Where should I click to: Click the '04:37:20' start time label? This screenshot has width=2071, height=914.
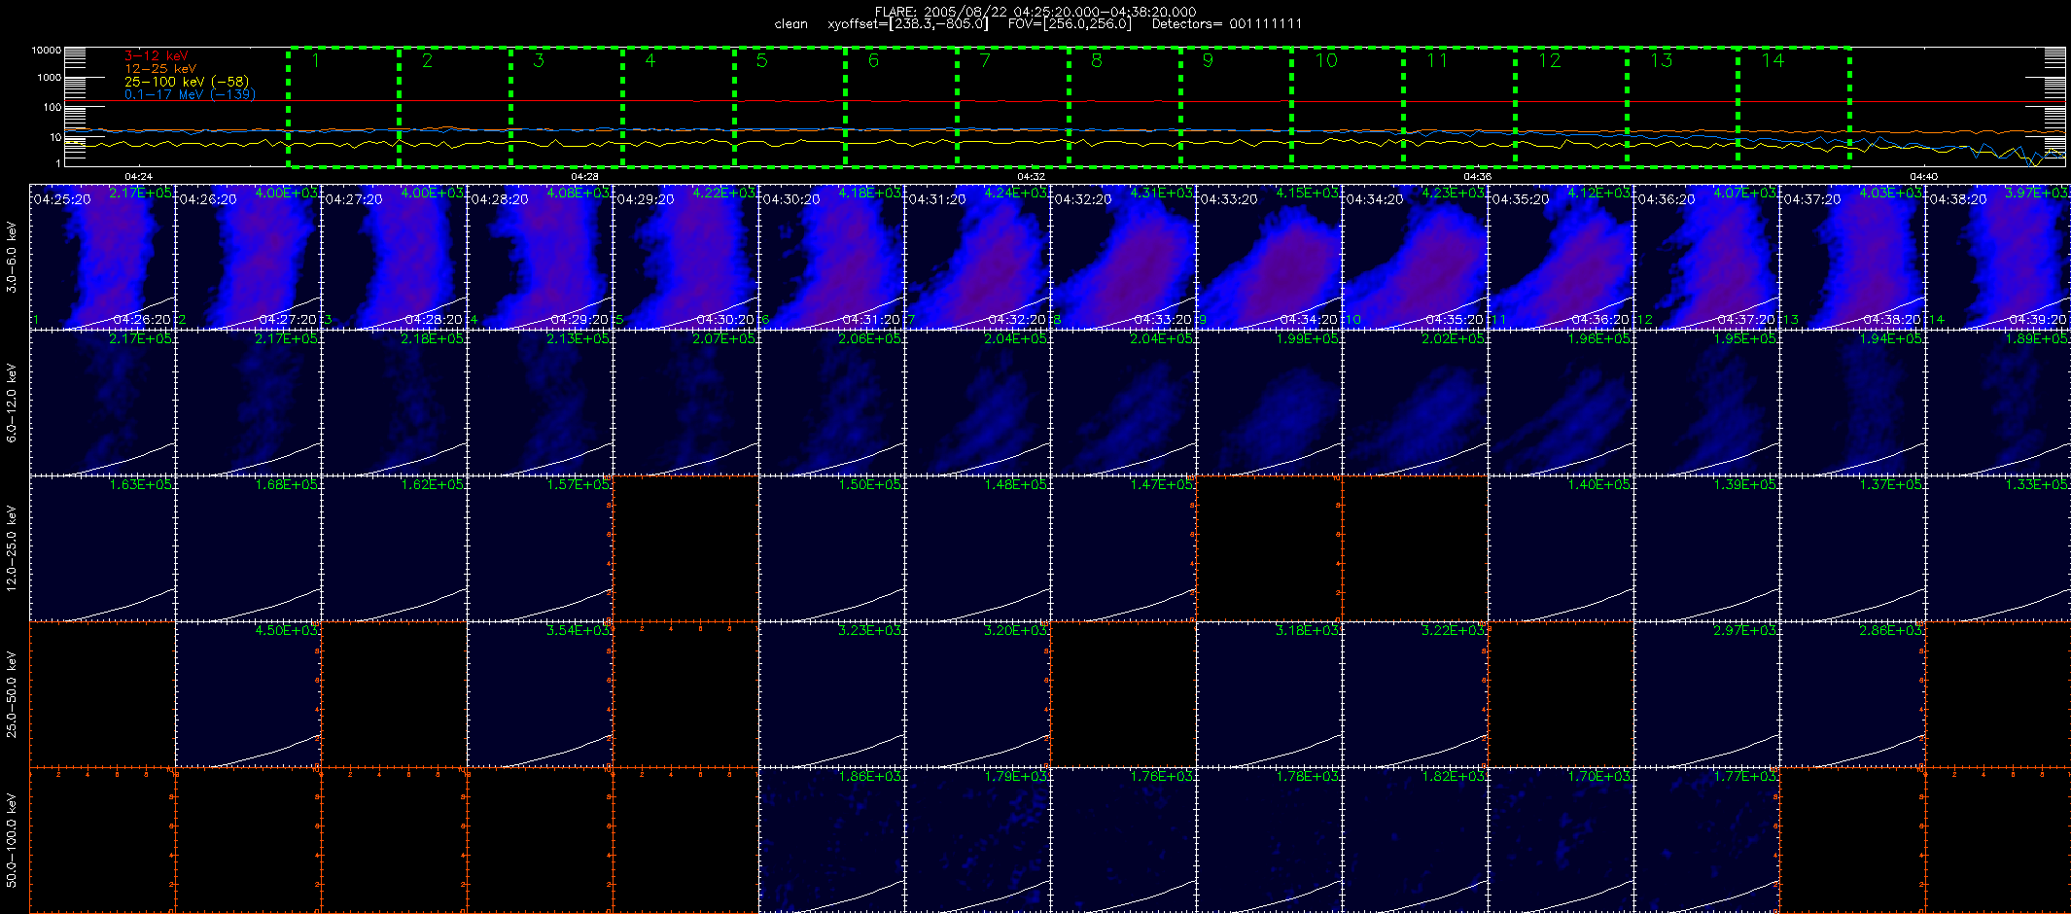(1811, 199)
